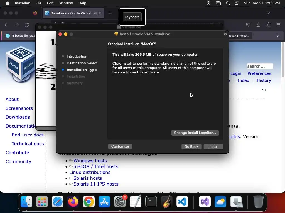Click the webpage search field
Viewport: 285px width, 213px height.
coord(260,66)
